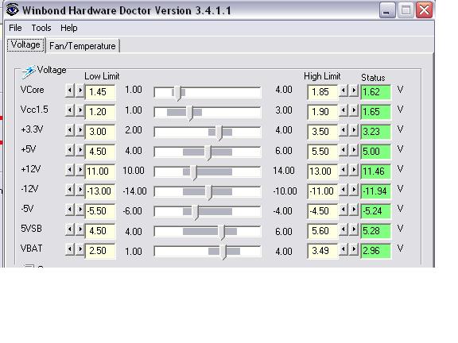
Task: Click the VBAT high limit field showing 3.49
Action: click(323, 251)
